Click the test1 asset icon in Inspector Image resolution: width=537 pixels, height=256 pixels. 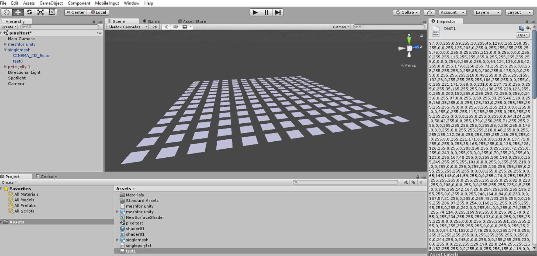pos(436,31)
